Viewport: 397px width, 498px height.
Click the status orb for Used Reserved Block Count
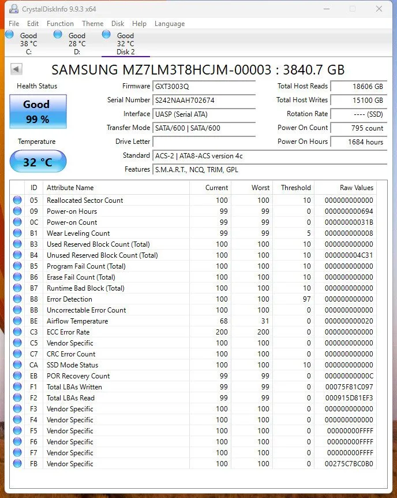click(x=17, y=244)
